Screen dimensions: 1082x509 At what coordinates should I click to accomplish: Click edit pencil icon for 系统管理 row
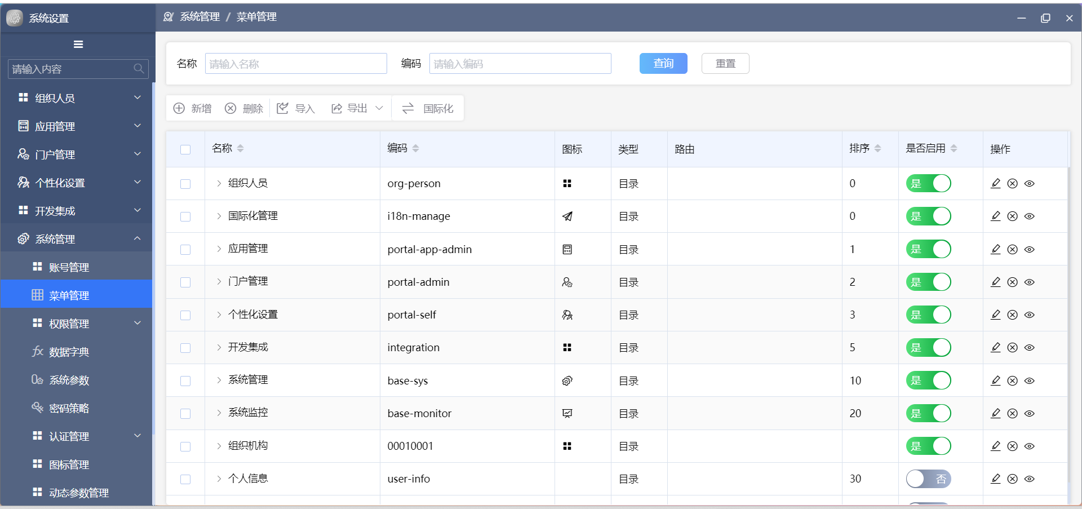pyautogui.click(x=996, y=380)
